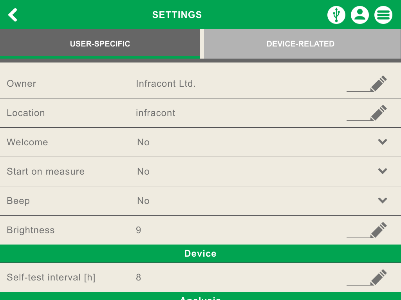Click the Brightness value 9

click(x=139, y=230)
